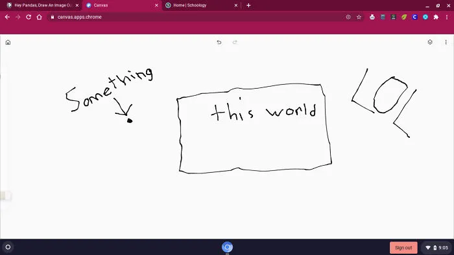Screen dimensions: 454x255
Task: Return to Canvas home gallery
Action: pyautogui.click(x=8, y=43)
